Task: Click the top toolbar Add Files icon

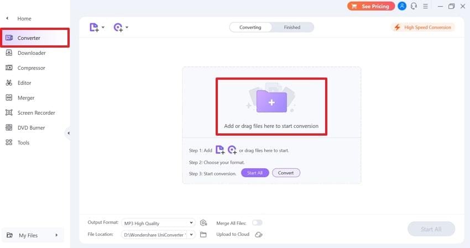Action: 94,27
